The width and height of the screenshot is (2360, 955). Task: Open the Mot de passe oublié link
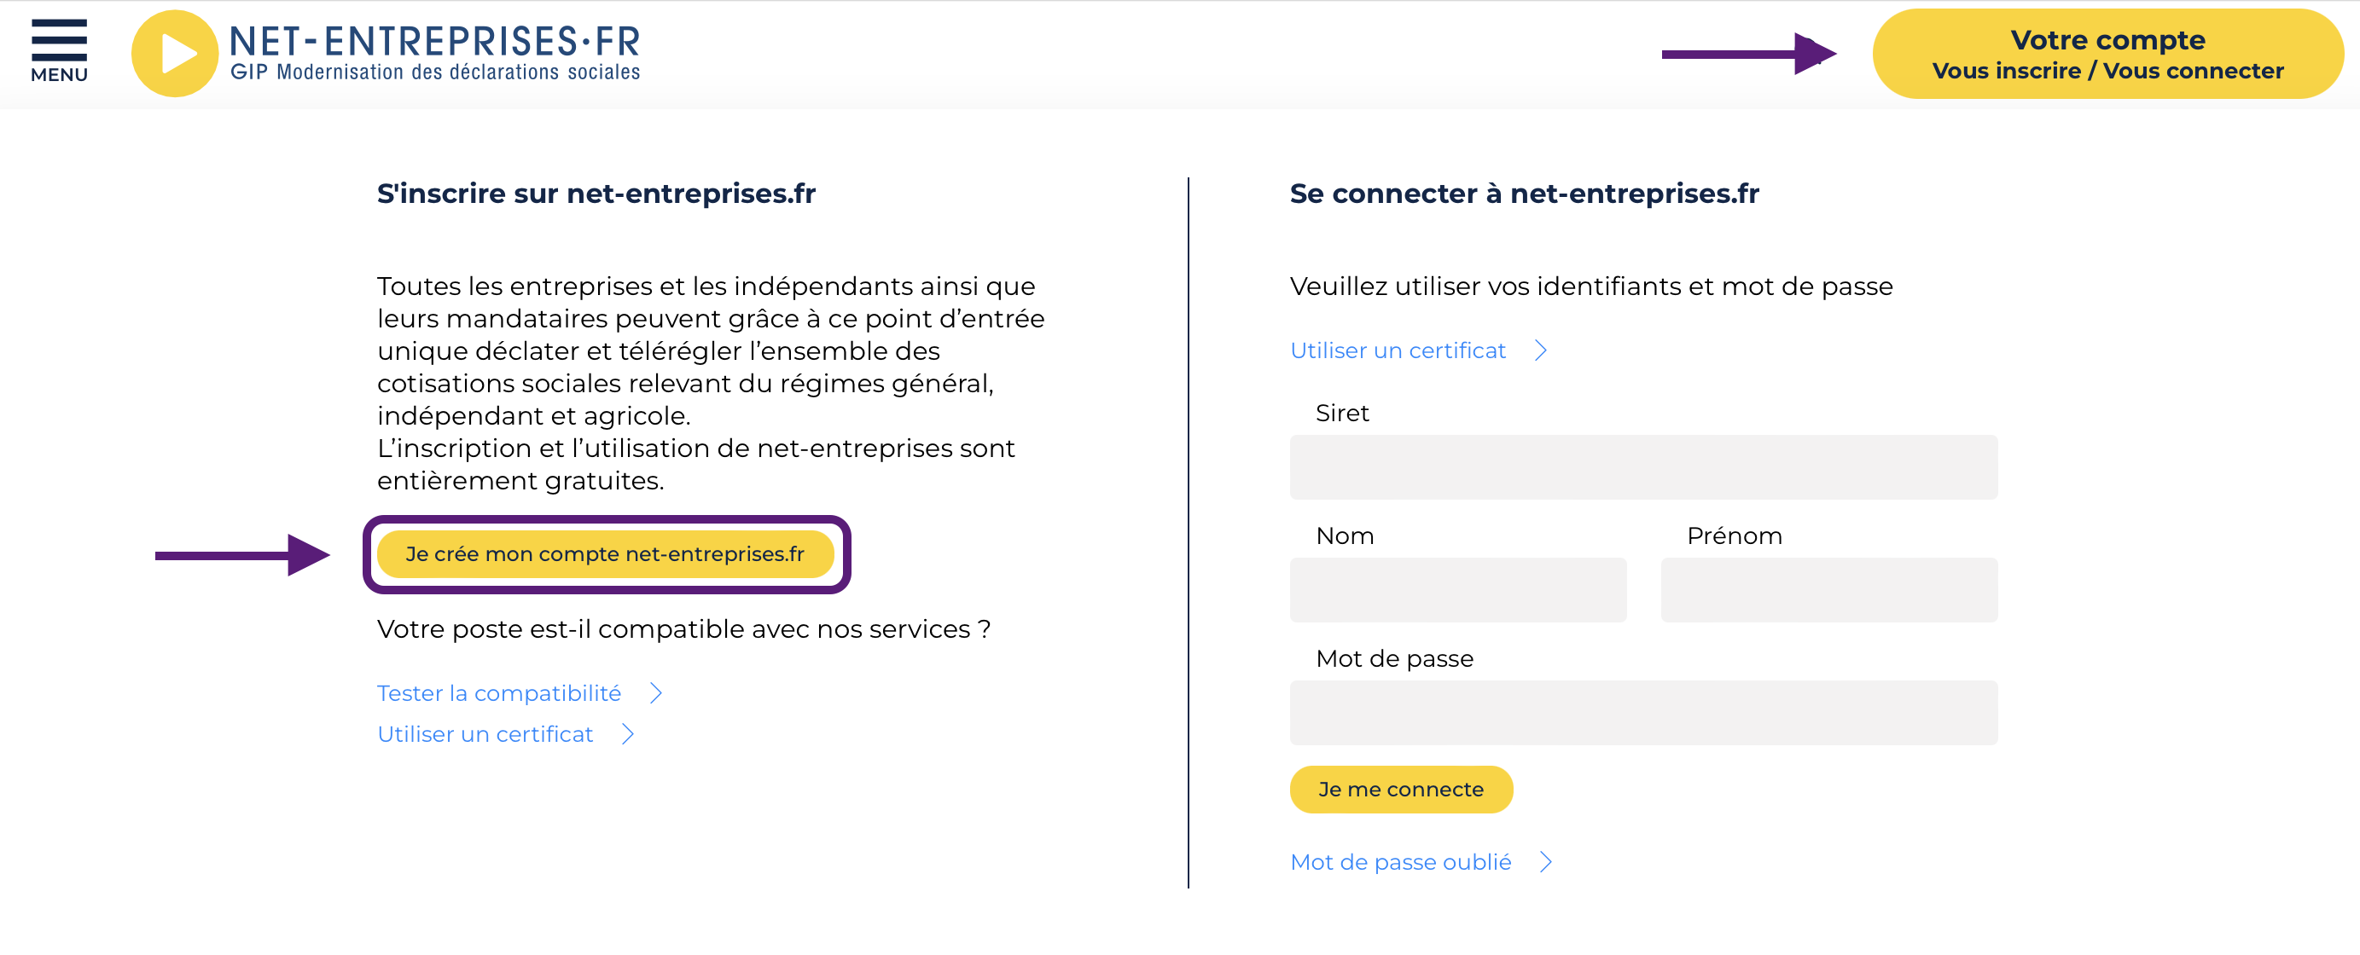pos(1401,861)
